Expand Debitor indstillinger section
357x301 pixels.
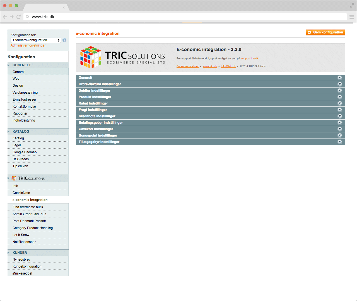[211, 91]
